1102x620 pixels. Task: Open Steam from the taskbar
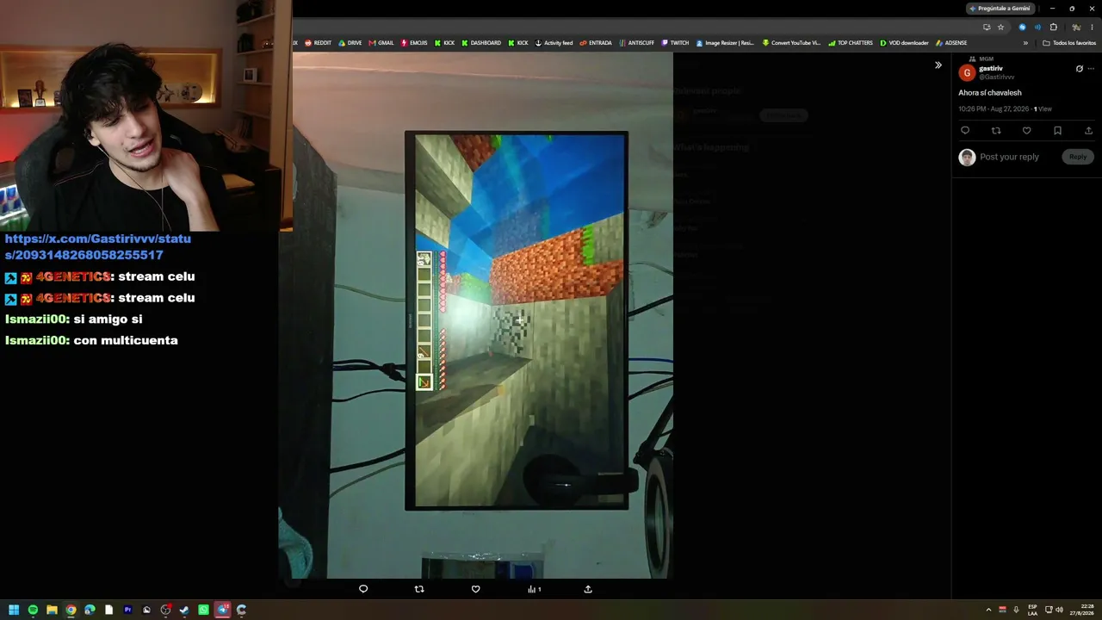(x=184, y=610)
